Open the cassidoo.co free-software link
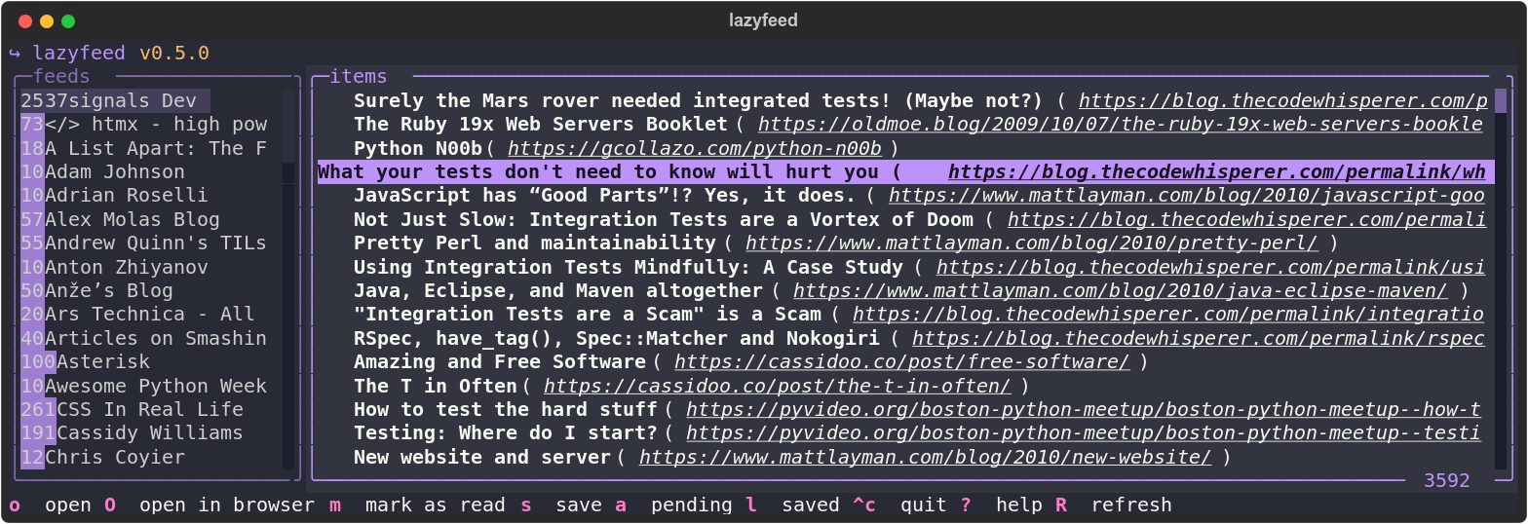The width and height of the screenshot is (1528, 524). tap(901, 362)
